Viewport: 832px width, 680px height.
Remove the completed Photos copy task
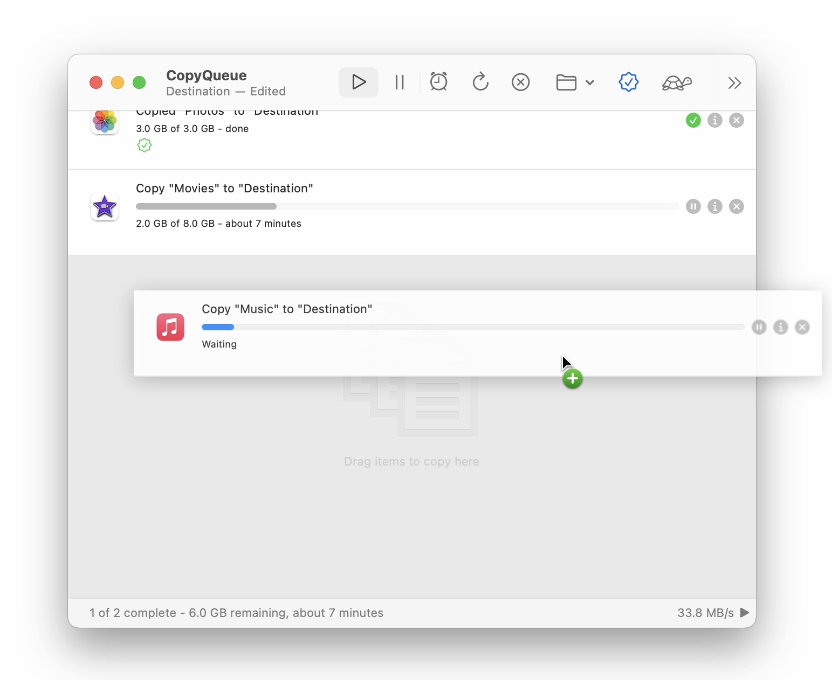[737, 120]
